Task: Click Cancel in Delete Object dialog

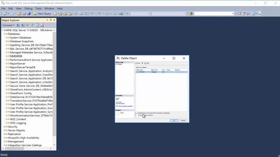Action: pyautogui.click(x=183, y=120)
